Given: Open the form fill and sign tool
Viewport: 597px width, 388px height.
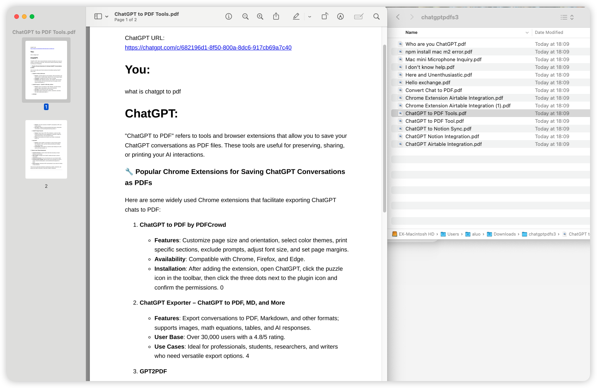Looking at the screenshot, I should tap(358, 16).
